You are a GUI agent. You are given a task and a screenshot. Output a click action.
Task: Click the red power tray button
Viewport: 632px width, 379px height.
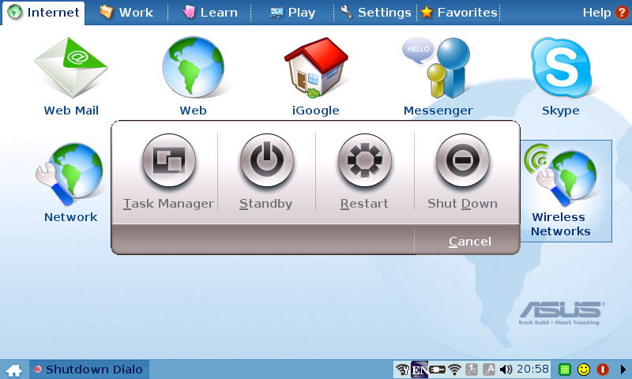click(603, 370)
